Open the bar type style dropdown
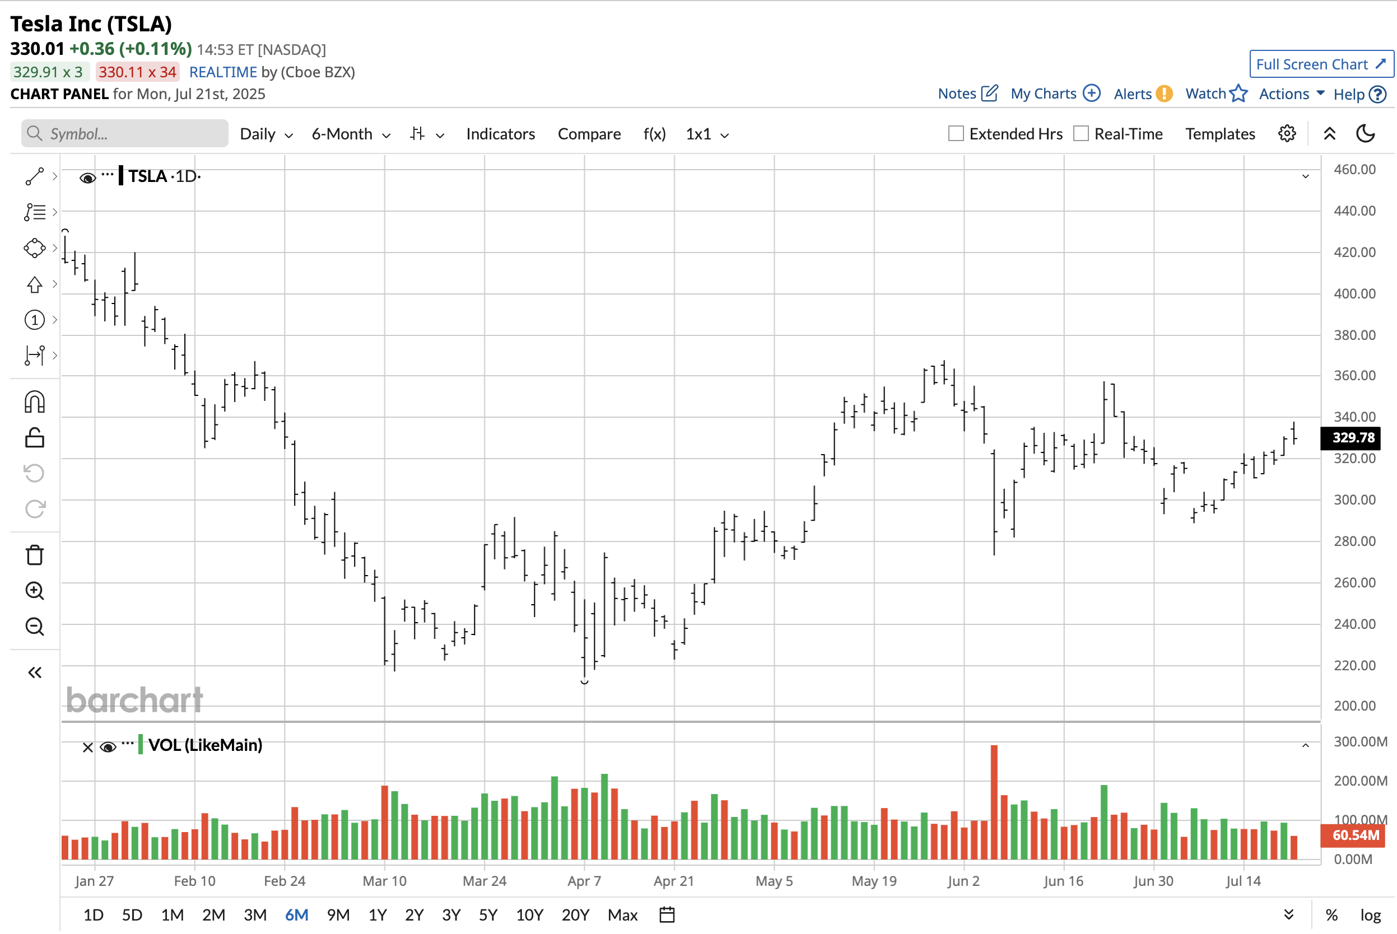The image size is (1397, 934). (427, 134)
